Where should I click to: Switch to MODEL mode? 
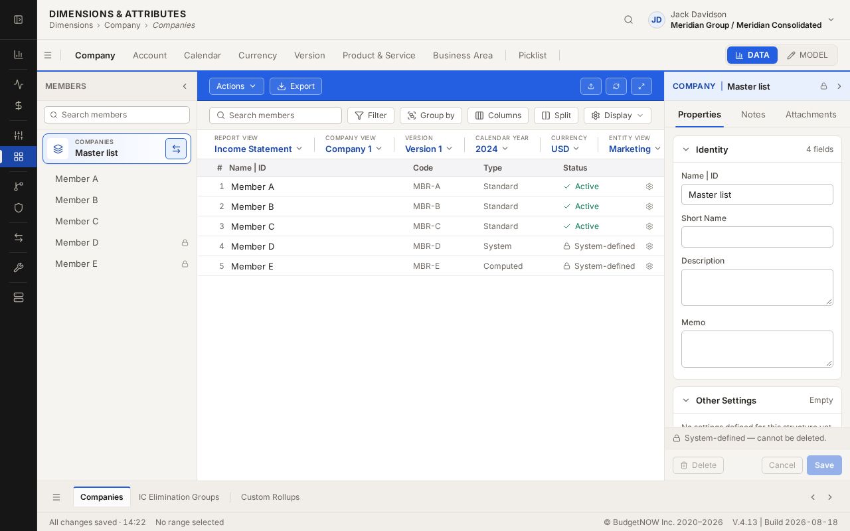pyautogui.click(x=807, y=55)
